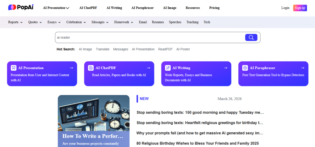The width and height of the screenshot is (315, 147).
Task: Click the arrow on AI Paraphraser card
Action: [303, 68]
